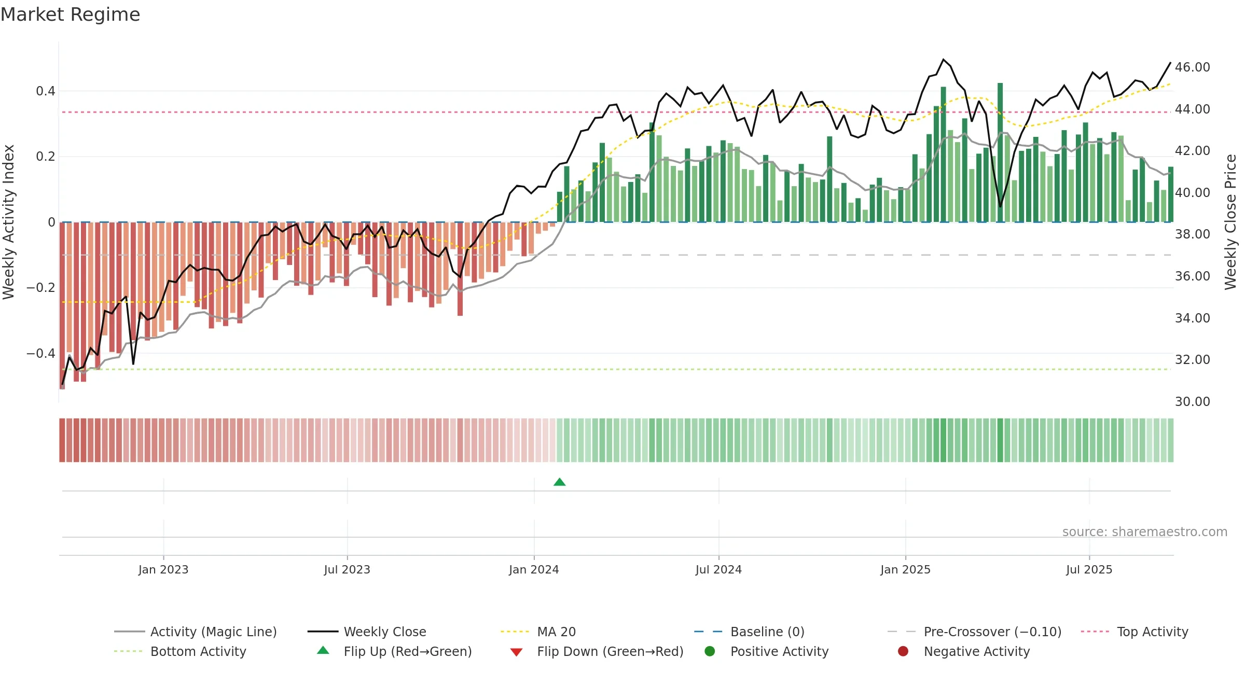Screen dimensions: 1245x700
Task: Click the Jul 2025 x-axis label
Action: tap(1089, 569)
